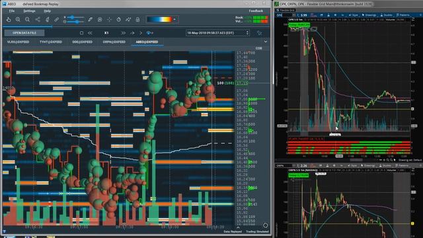Open Patterns in bottom ORPN chart

click(x=403, y=166)
